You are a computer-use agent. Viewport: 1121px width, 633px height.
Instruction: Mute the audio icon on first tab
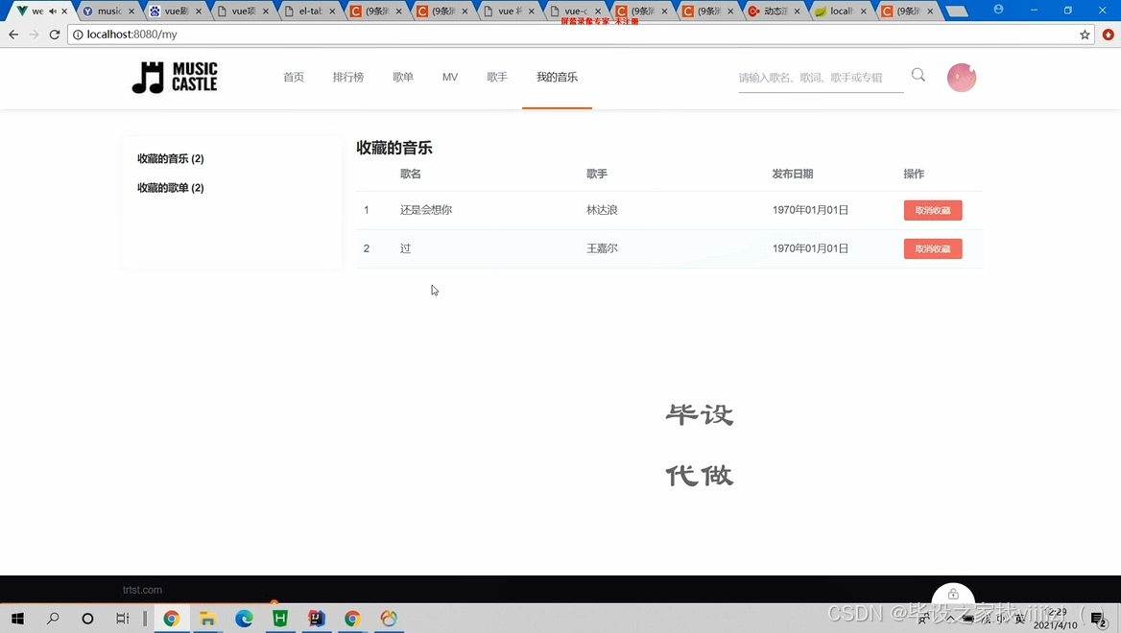52,12
